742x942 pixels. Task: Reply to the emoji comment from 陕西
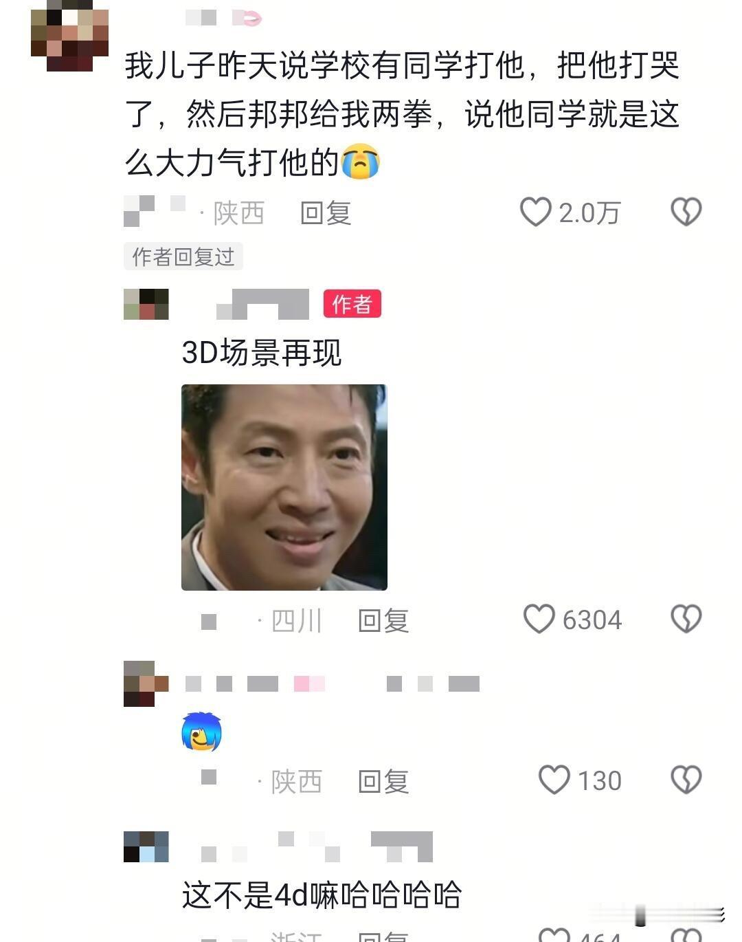(383, 782)
